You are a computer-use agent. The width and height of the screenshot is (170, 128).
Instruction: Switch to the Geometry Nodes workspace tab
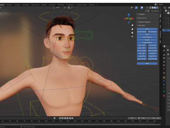[x=81, y=5]
